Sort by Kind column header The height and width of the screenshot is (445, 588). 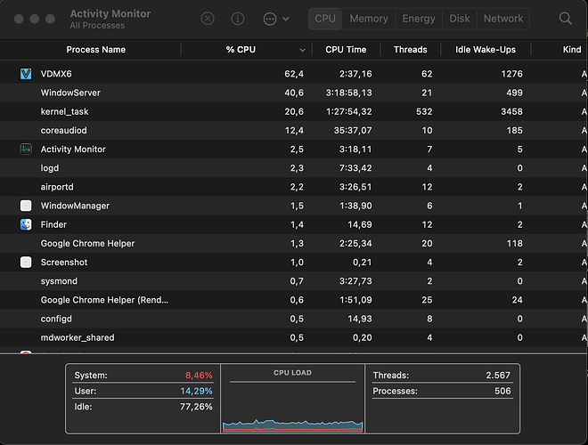pyautogui.click(x=572, y=50)
